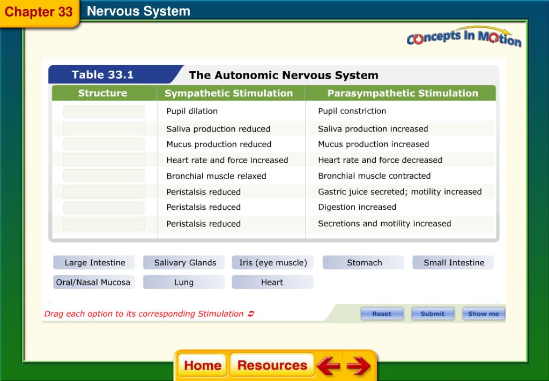Click the structure slot in the Gastric juice row
Viewport: 549px width, 381px height.
click(x=104, y=192)
